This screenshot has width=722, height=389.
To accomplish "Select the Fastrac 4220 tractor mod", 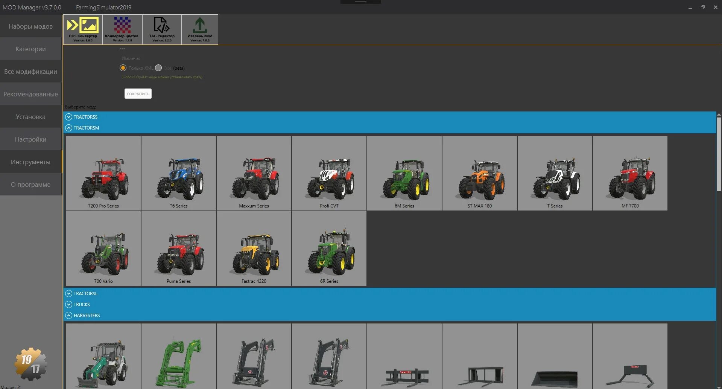I will click(x=254, y=249).
